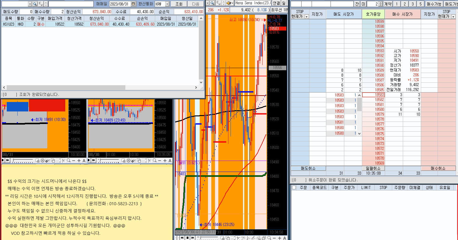Check the select-all checkbox in order list header
Image resolution: width=458 pixels, height=240 pixels.
click(294, 187)
